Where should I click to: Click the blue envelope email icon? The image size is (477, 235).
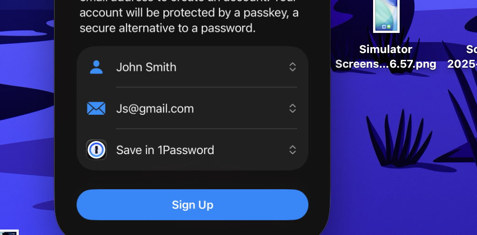coord(96,108)
